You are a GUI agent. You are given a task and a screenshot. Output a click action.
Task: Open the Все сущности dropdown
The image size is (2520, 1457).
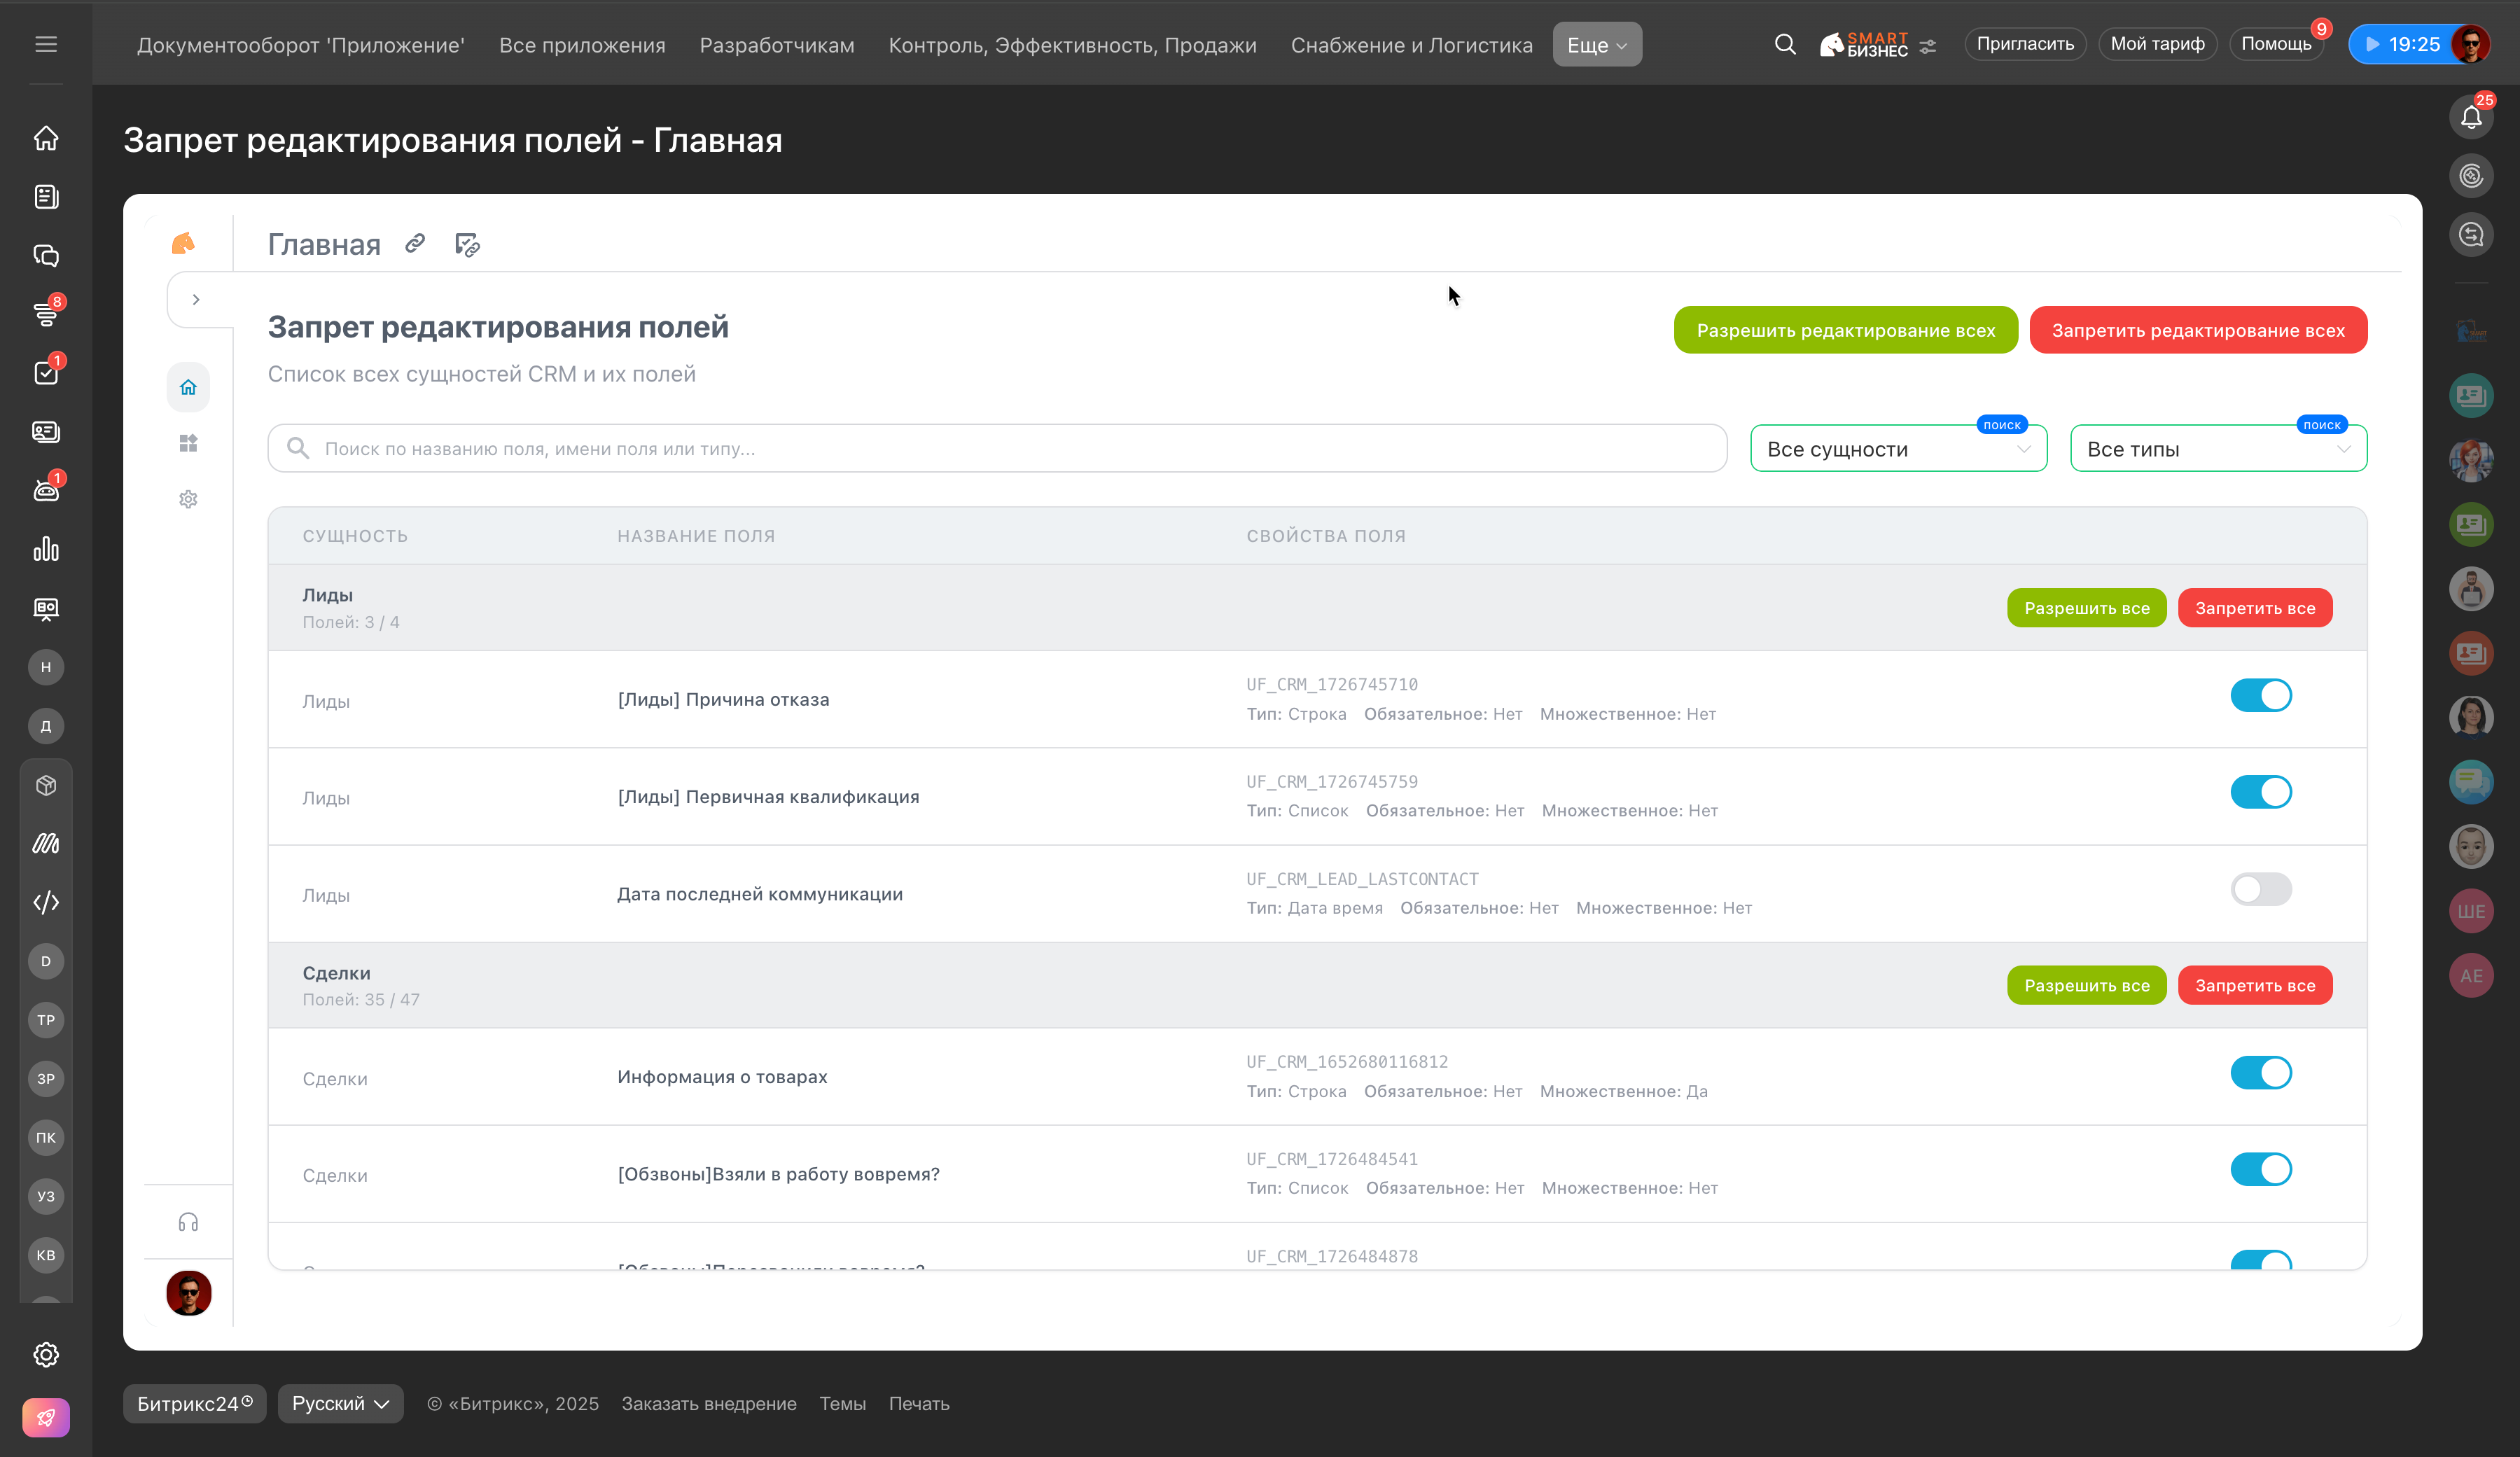(x=1897, y=449)
